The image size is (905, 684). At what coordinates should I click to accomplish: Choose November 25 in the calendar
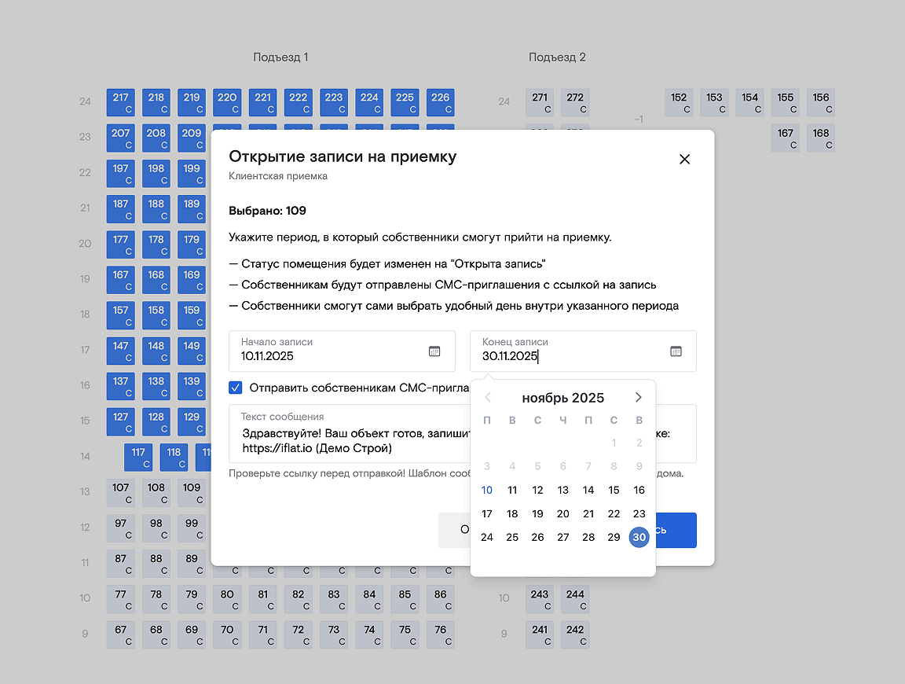[x=512, y=537]
